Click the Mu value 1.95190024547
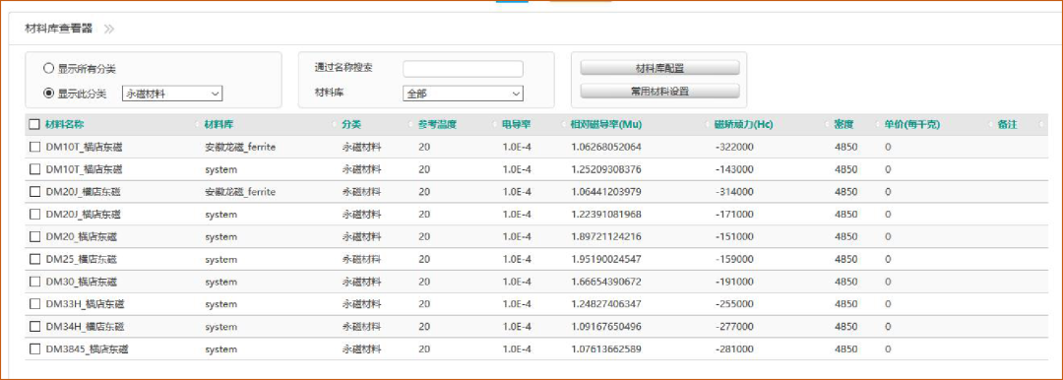 (x=605, y=259)
